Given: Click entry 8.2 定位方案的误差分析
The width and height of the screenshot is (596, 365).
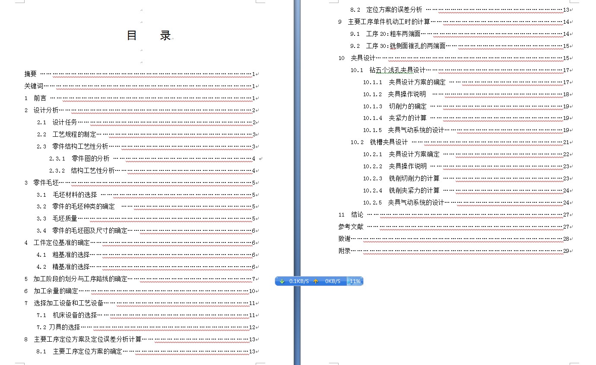Looking at the screenshot, I should [x=460, y=9].
